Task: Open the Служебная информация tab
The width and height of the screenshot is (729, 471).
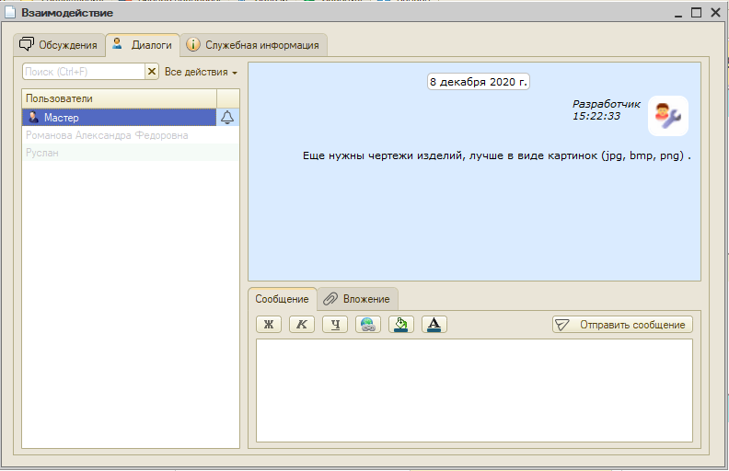Action: [x=253, y=45]
